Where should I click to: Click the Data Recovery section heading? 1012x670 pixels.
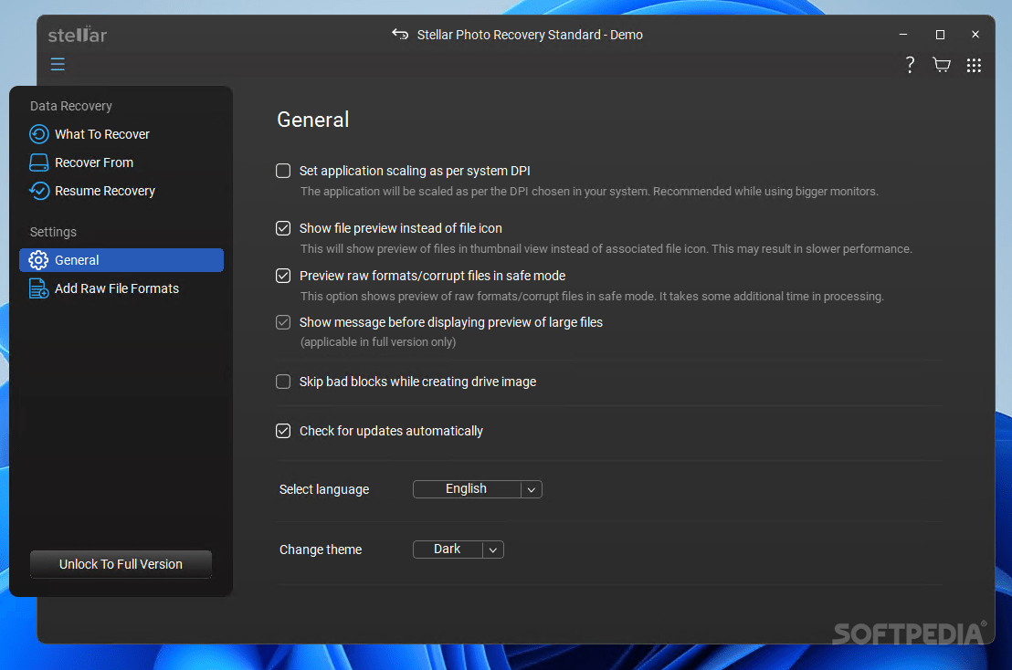click(71, 106)
